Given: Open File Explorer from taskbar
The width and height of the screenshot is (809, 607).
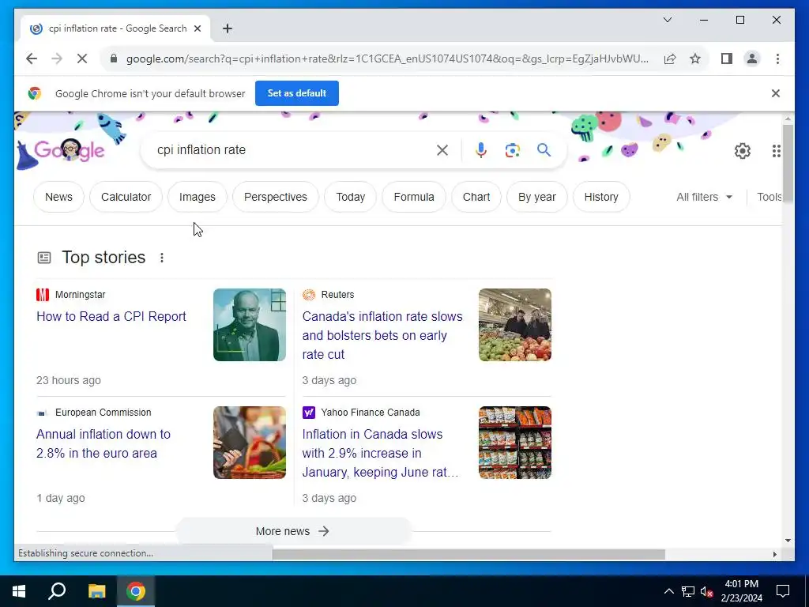Looking at the screenshot, I should coord(96,591).
